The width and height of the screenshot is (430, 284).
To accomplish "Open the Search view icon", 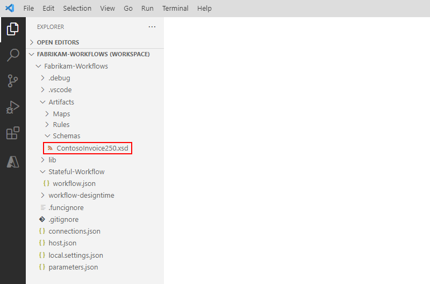I will coord(12,55).
